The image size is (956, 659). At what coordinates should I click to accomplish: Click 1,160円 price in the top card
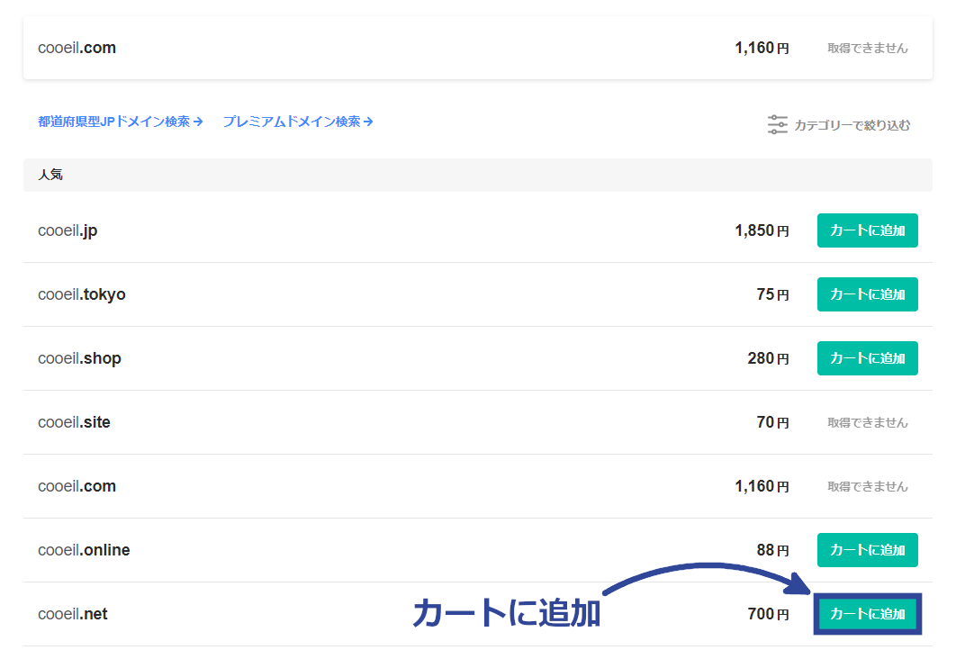coord(762,48)
